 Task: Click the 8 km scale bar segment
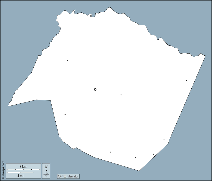(x=23, y=170)
